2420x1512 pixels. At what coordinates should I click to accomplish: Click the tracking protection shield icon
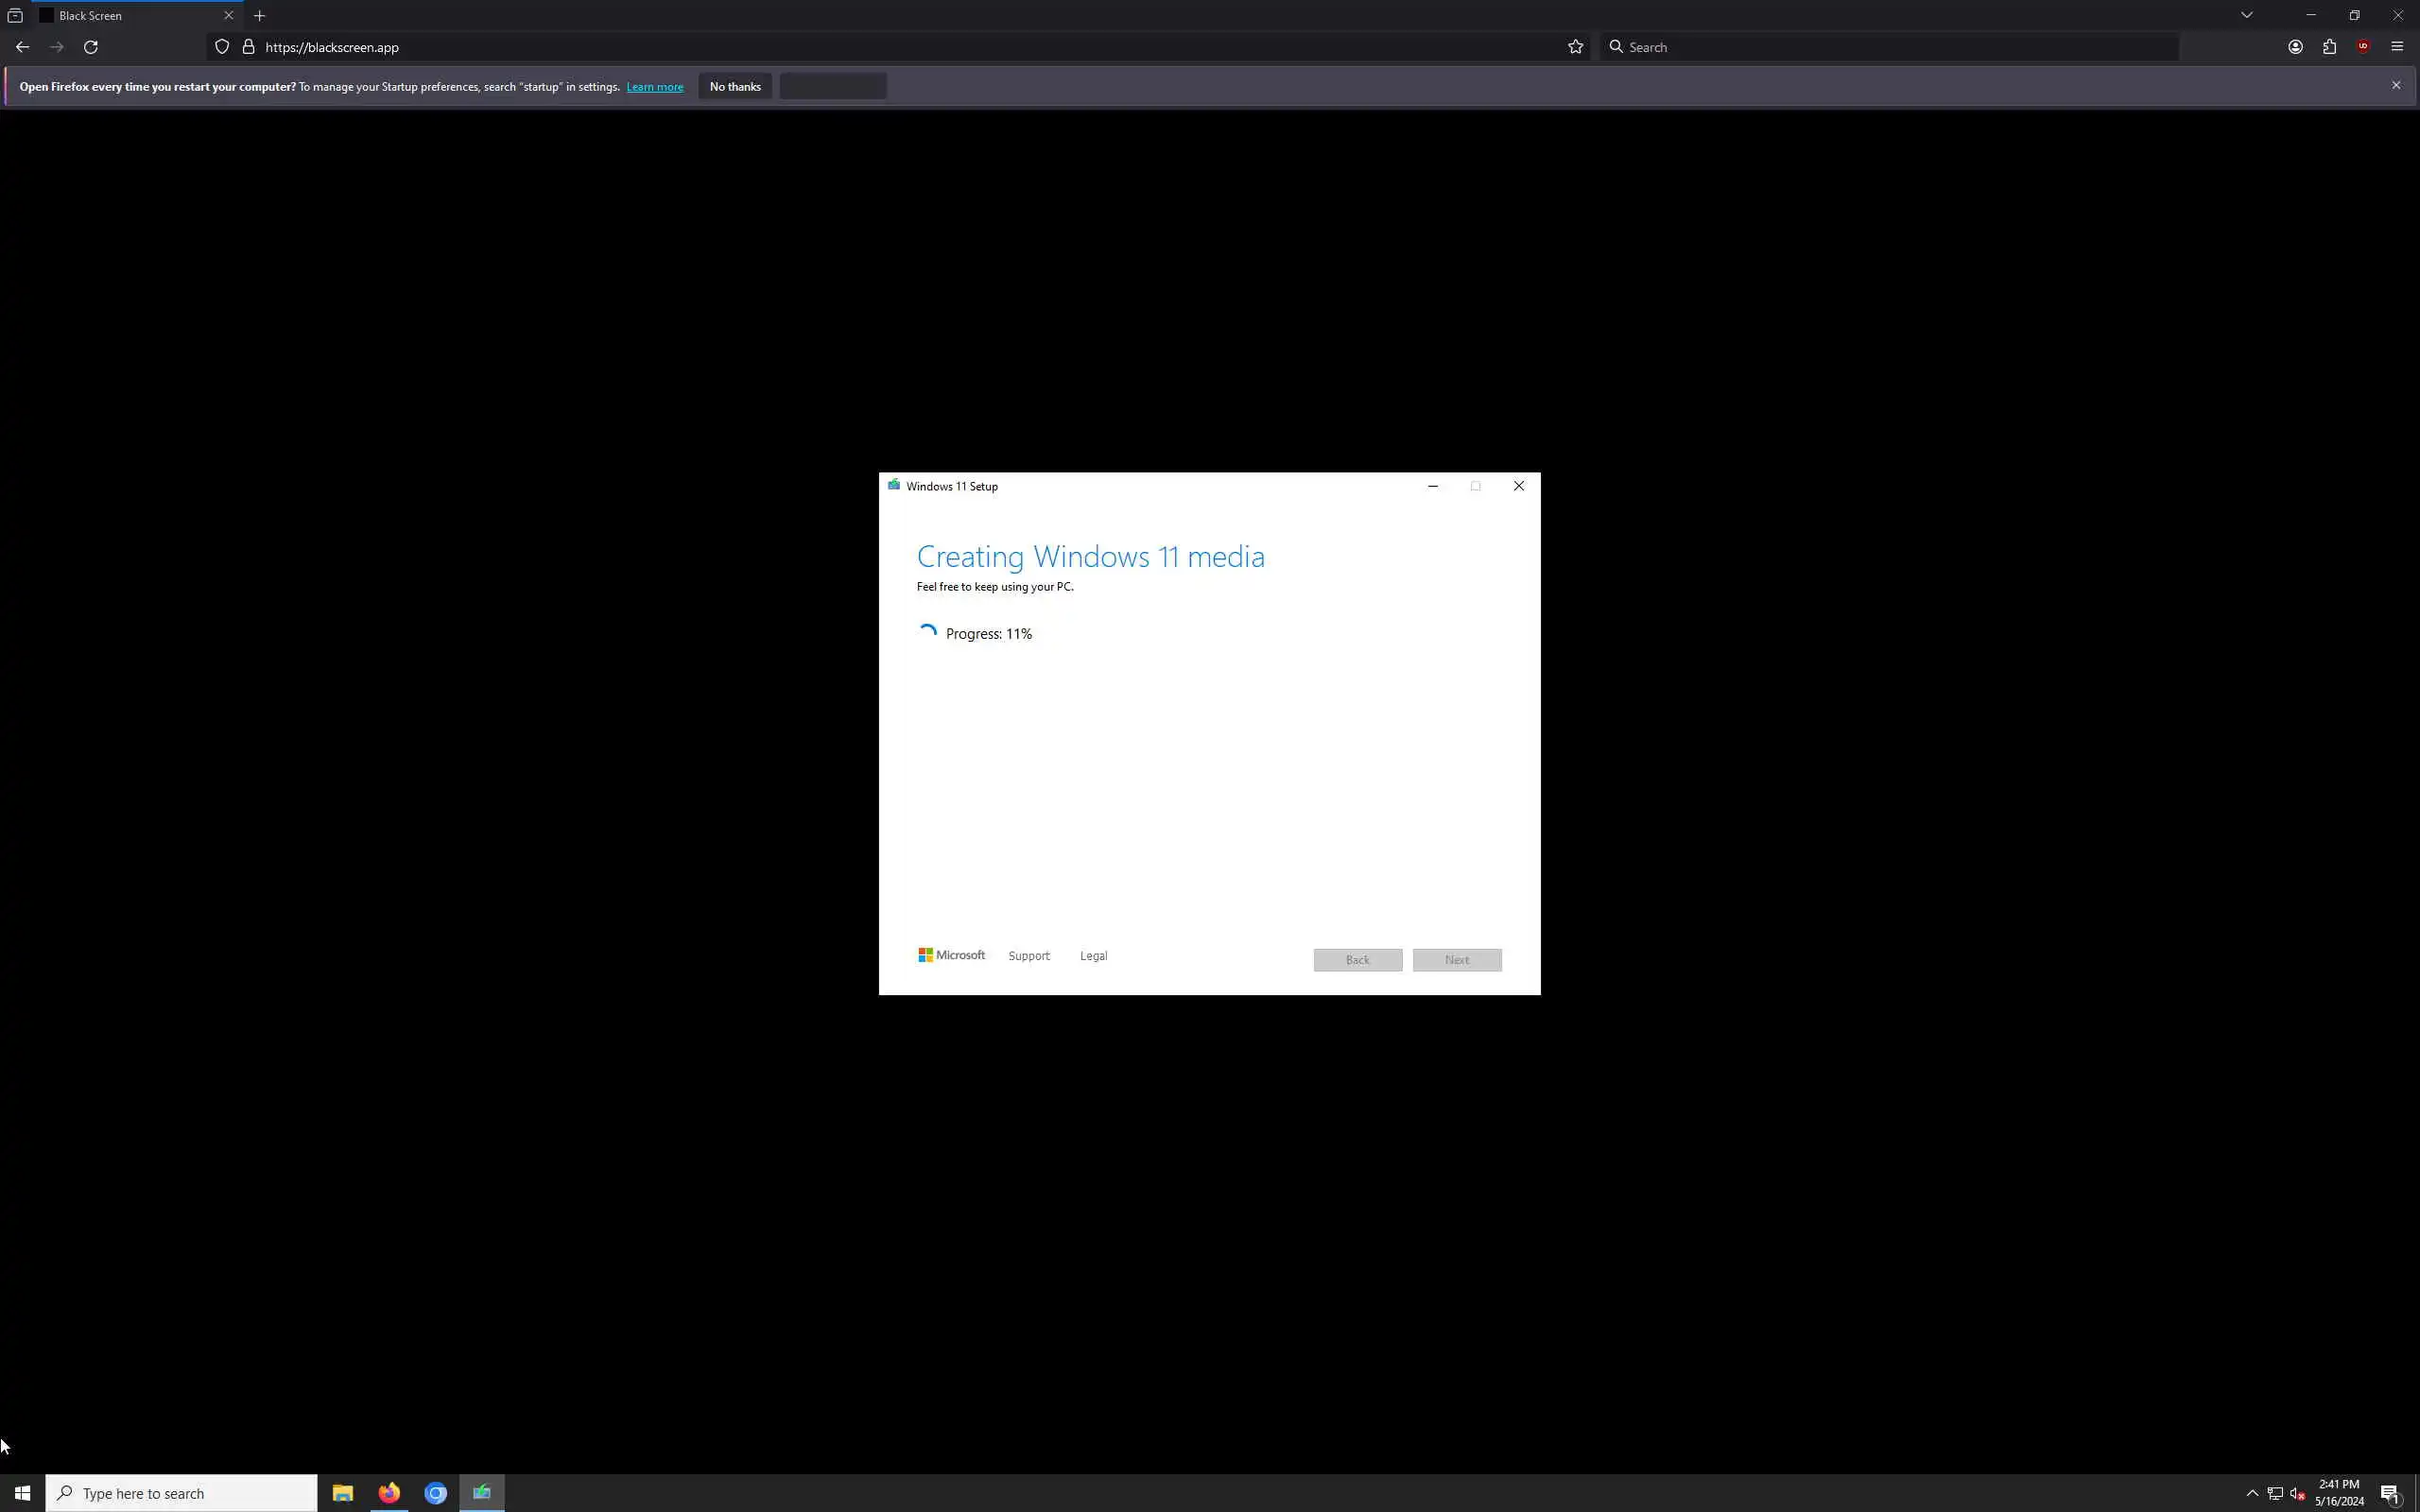tap(222, 47)
